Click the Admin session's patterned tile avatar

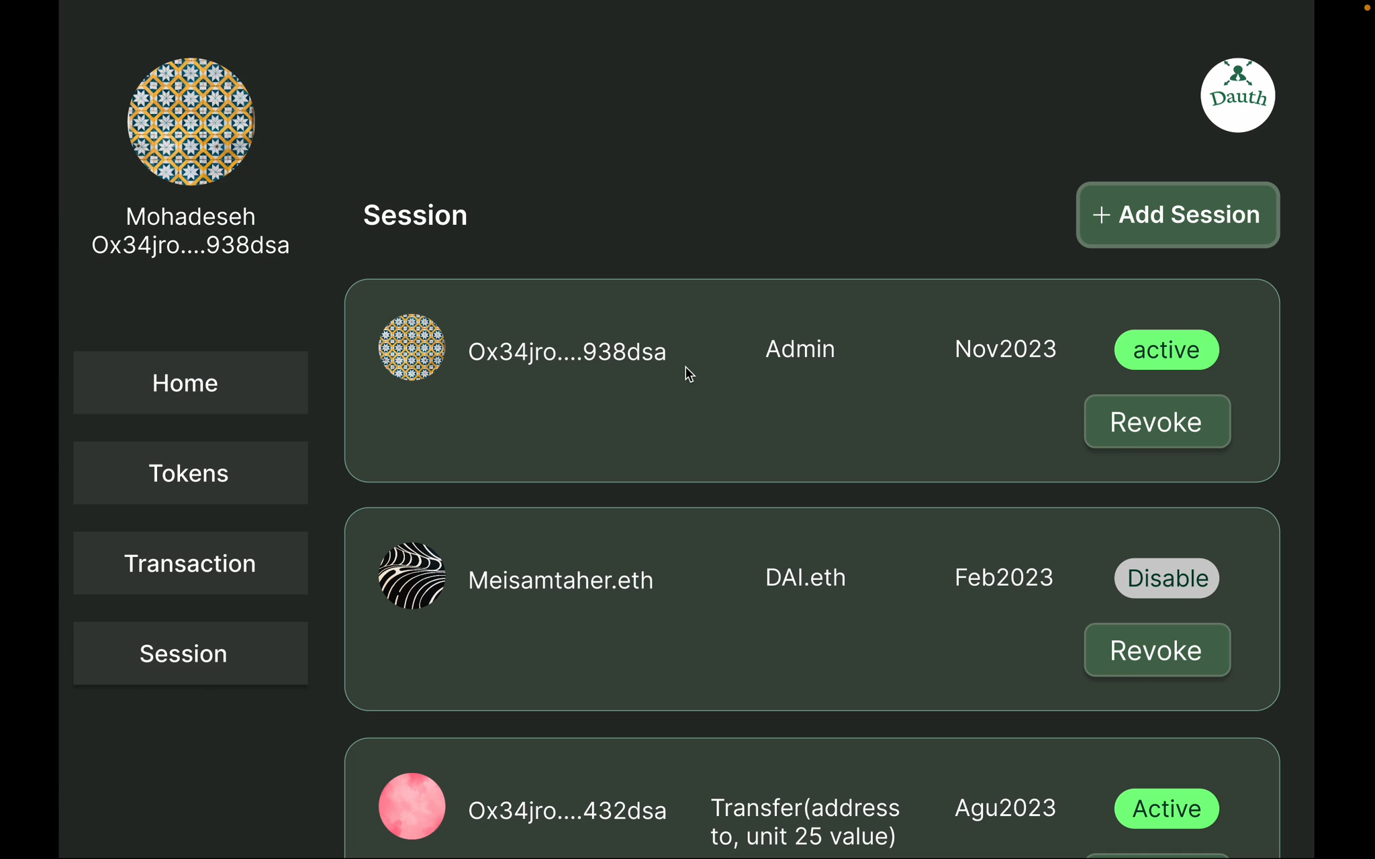pyautogui.click(x=412, y=348)
